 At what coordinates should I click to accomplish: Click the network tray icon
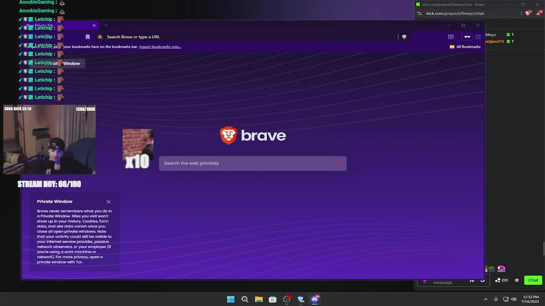(x=506, y=299)
